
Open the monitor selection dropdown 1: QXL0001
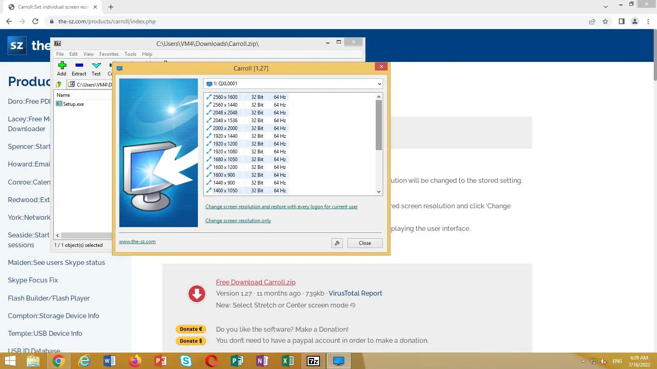pyautogui.click(x=293, y=84)
